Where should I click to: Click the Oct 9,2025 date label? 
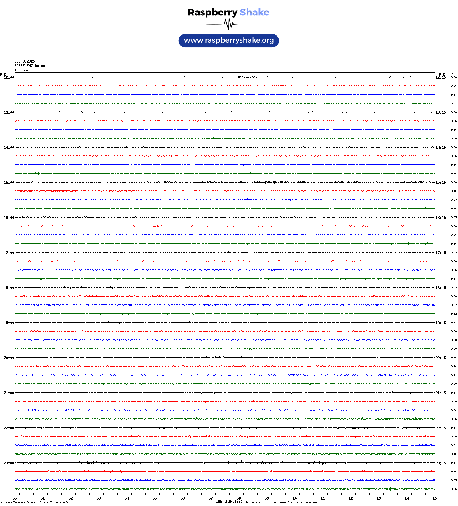coord(25,61)
